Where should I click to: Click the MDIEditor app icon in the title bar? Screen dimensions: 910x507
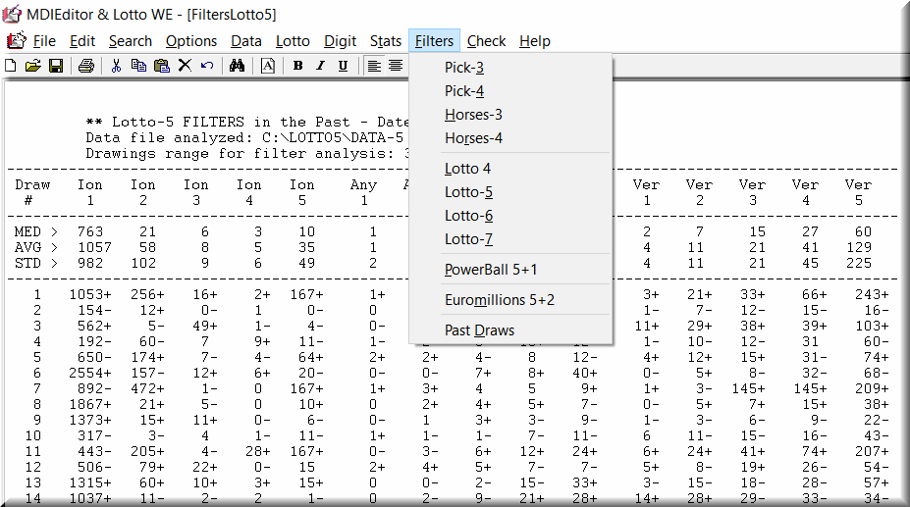click(12, 14)
